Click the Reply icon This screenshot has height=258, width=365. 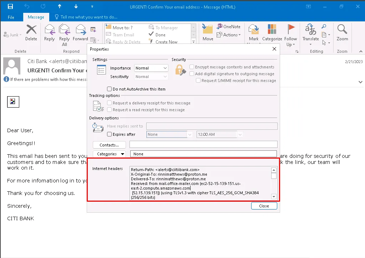49,30
